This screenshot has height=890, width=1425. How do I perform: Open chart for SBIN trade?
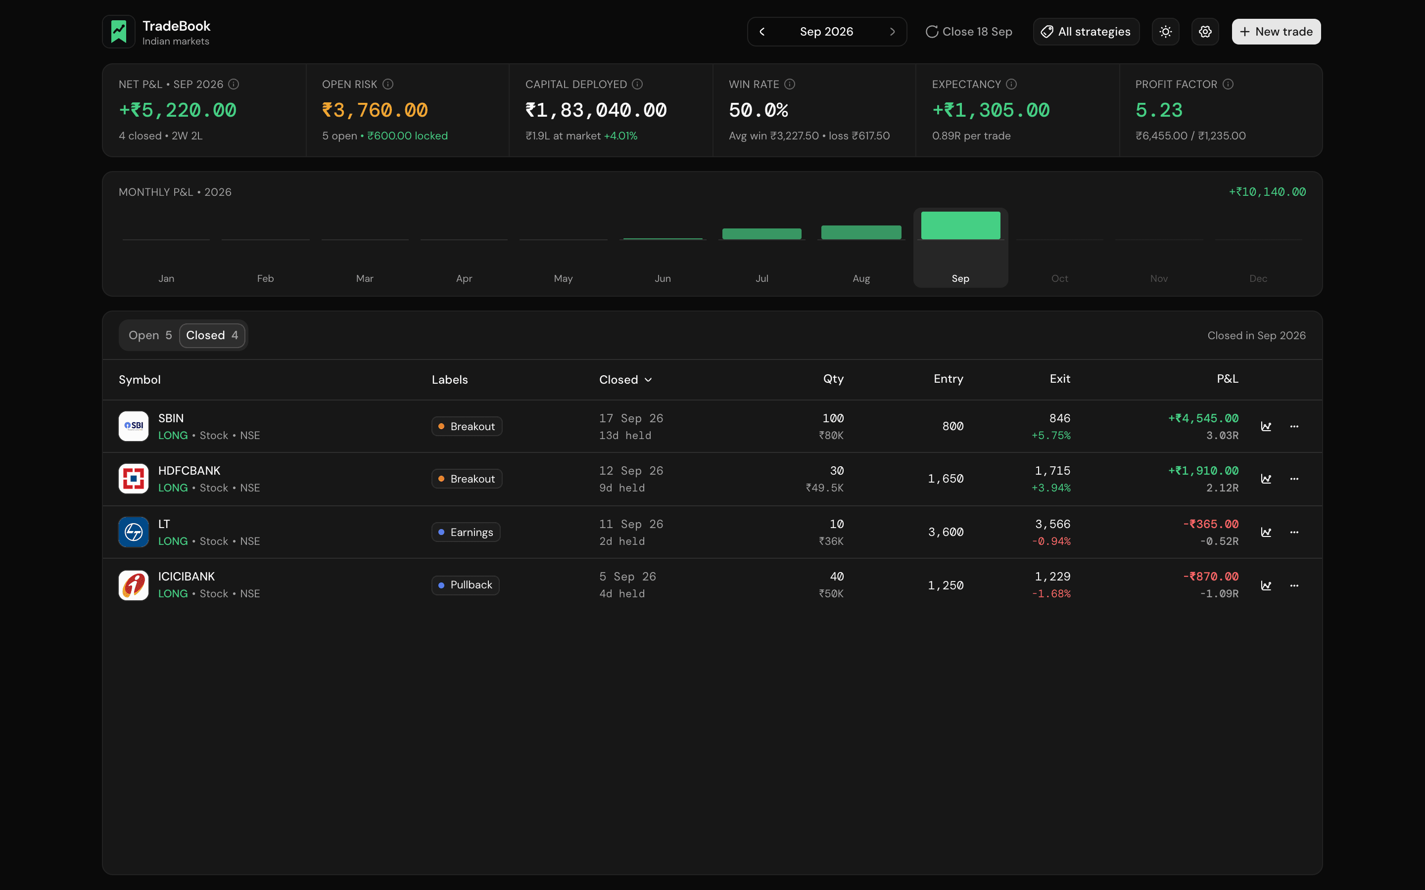point(1266,426)
